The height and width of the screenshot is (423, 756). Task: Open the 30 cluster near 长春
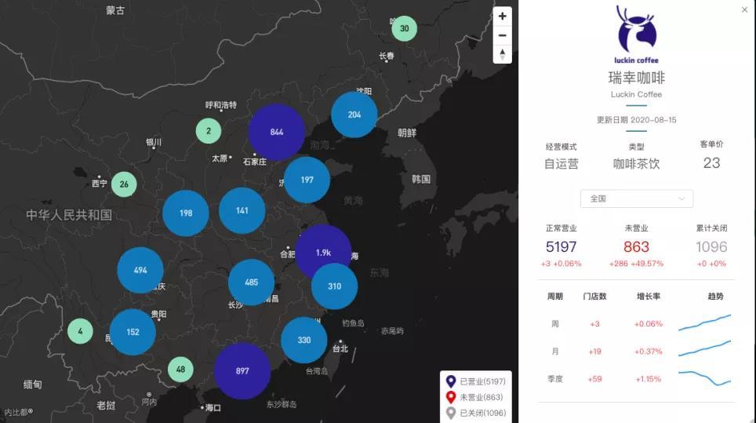(404, 29)
